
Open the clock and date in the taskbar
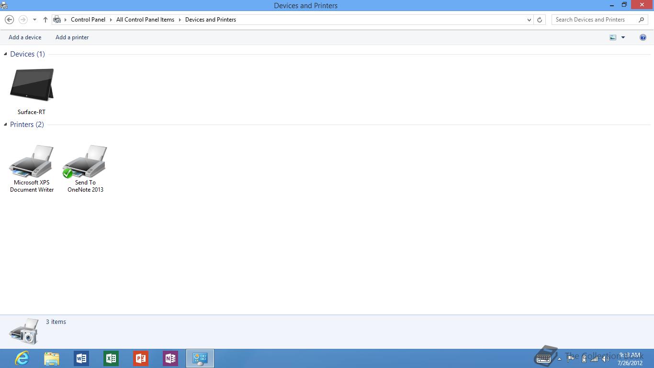[630, 359]
